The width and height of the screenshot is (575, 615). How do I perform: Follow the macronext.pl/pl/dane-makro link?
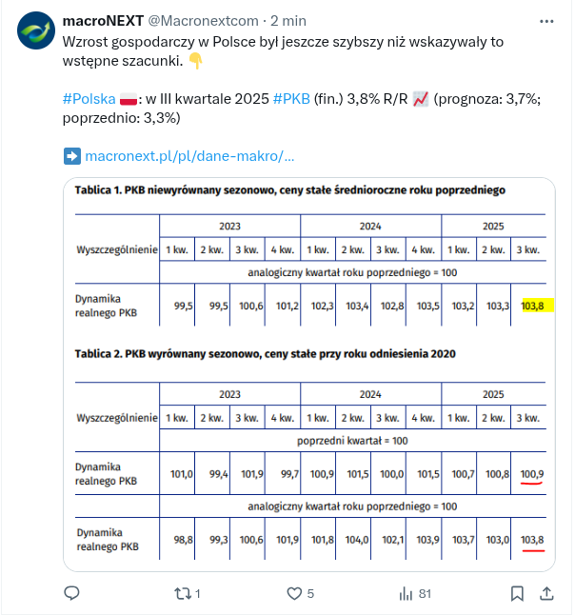pyautogui.click(x=189, y=155)
